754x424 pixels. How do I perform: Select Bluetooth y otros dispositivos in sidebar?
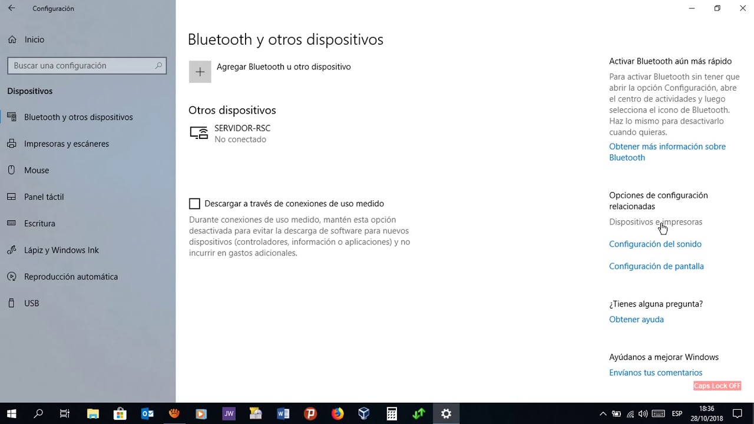click(78, 117)
